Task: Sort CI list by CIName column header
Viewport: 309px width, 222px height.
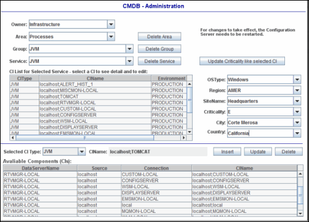Action: point(95,78)
